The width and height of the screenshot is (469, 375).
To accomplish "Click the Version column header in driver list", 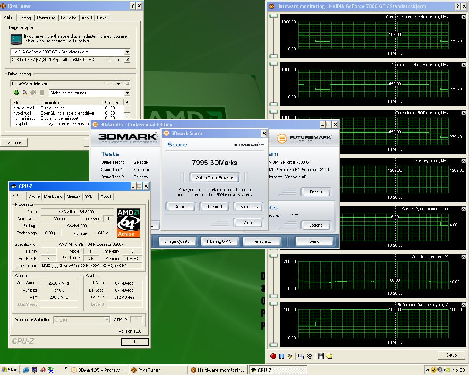I will click(114, 103).
